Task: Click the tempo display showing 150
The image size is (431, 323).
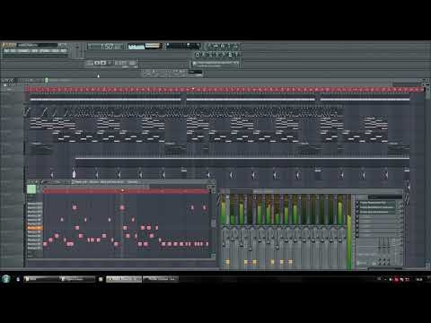Action: click(x=107, y=47)
